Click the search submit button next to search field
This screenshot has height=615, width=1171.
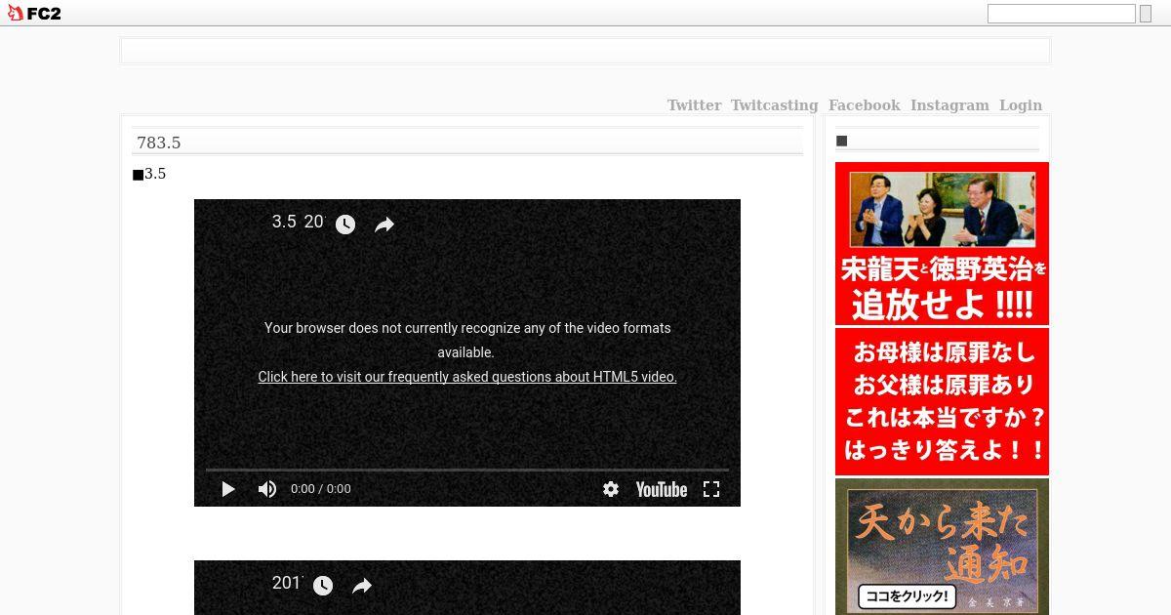(x=1146, y=14)
